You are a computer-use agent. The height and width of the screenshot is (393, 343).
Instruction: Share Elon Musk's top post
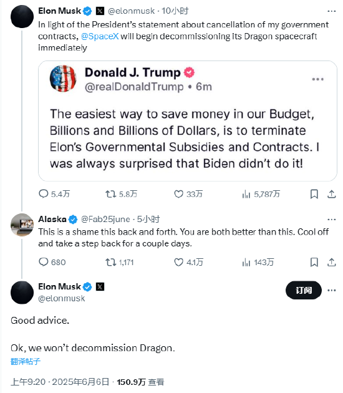tap(332, 194)
